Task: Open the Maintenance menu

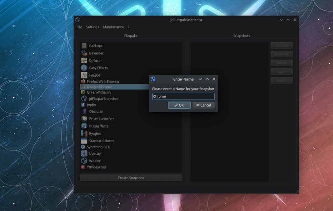Action: coord(113,27)
